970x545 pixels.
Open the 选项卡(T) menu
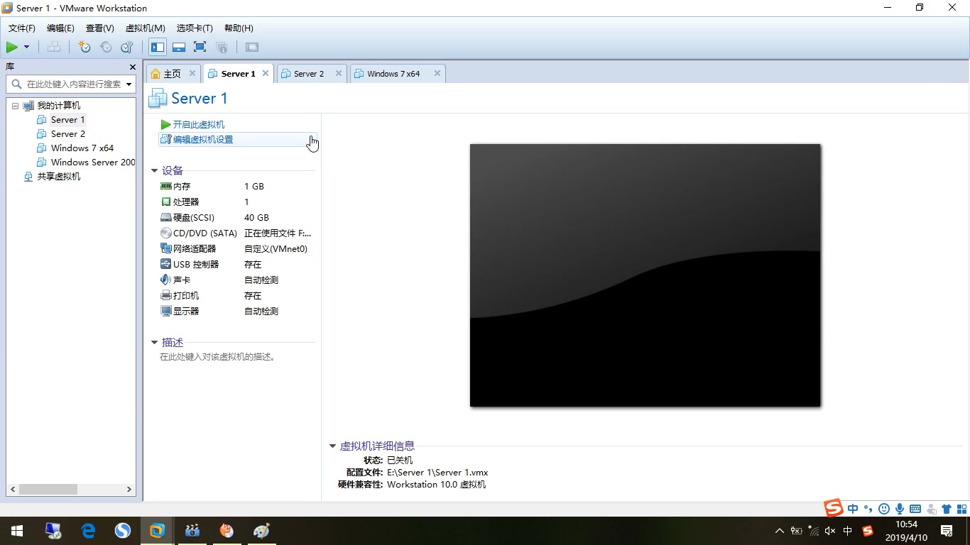195,28
